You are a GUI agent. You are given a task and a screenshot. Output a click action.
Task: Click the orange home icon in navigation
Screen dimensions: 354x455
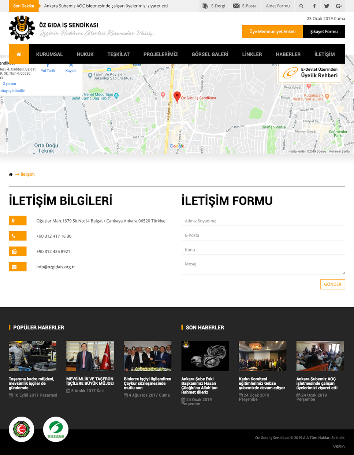pos(19,54)
